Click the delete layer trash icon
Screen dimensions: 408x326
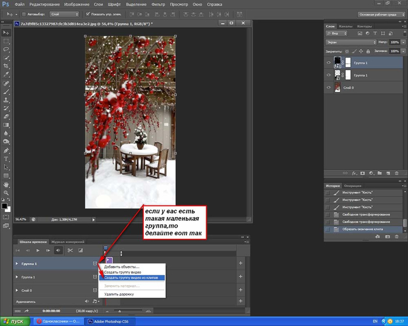click(397, 173)
